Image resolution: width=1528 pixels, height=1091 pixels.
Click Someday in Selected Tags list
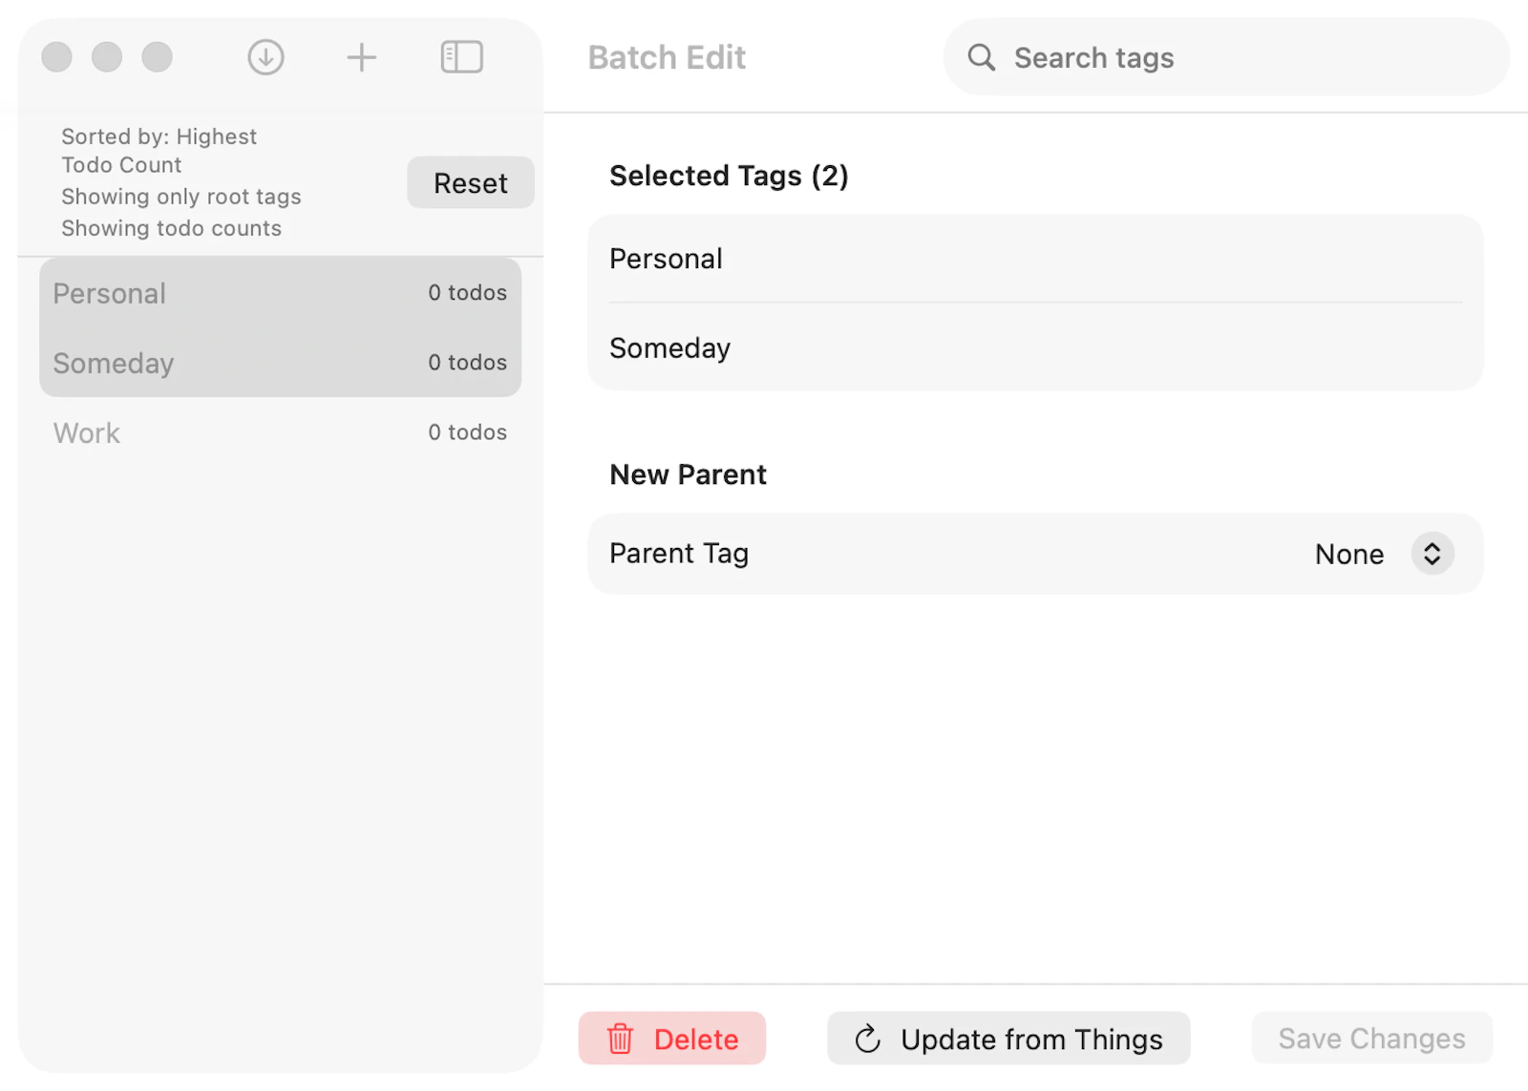pos(1035,347)
